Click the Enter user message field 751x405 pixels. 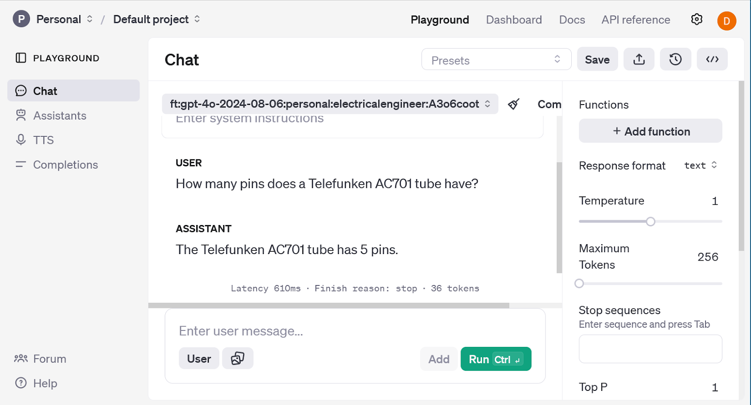(354, 331)
